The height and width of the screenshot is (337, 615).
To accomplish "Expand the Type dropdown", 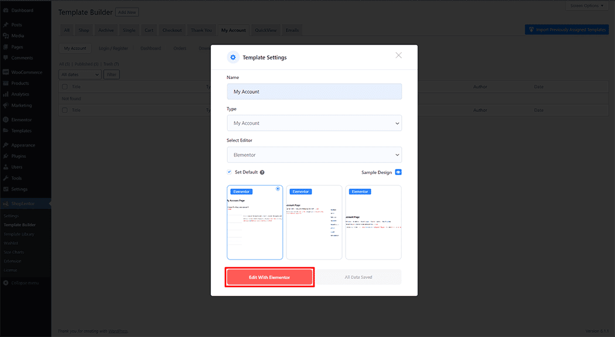I will [x=314, y=123].
